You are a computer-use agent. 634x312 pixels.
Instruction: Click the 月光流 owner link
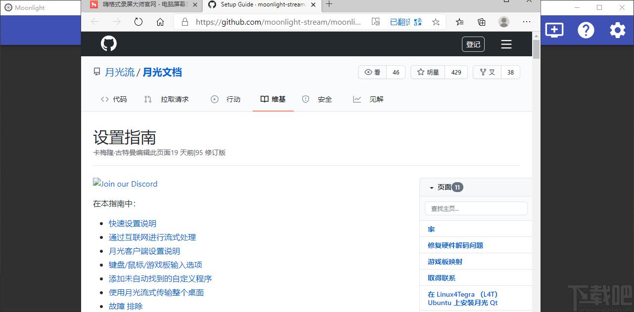(x=120, y=72)
